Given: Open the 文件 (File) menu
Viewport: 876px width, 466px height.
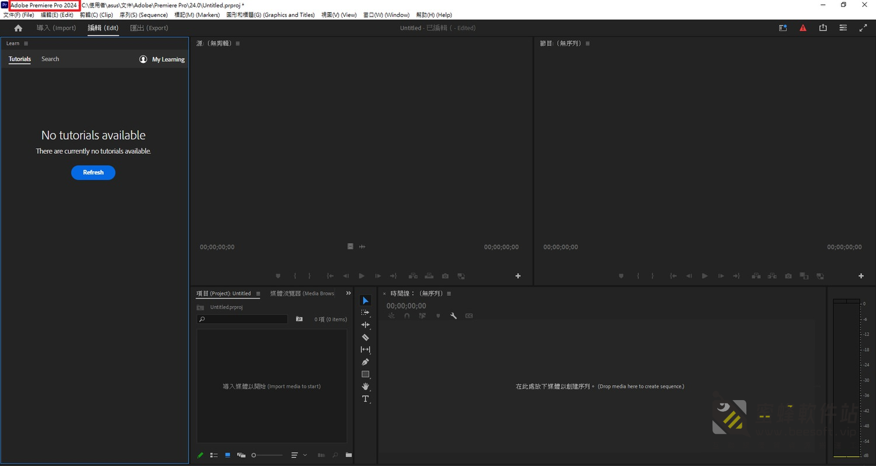Looking at the screenshot, I should point(19,15).
